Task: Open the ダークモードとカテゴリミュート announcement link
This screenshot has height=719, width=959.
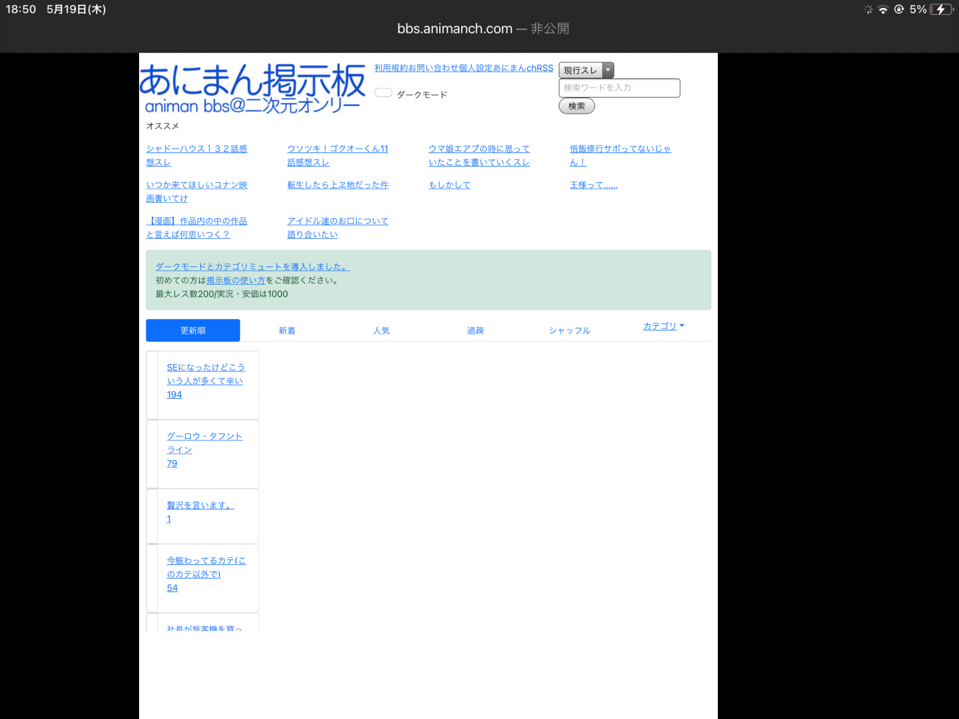Action: [253, 267]
